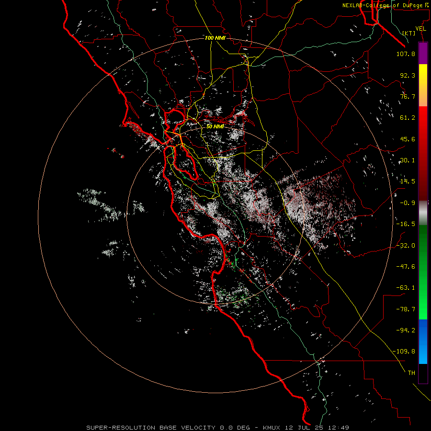Select the -109.8 legend value

[x=404, y=352]
